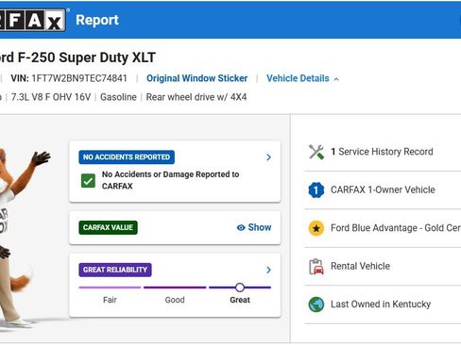Open the Original Window Sticker link
Screen dimensions: 461x345
pos(196,78)
